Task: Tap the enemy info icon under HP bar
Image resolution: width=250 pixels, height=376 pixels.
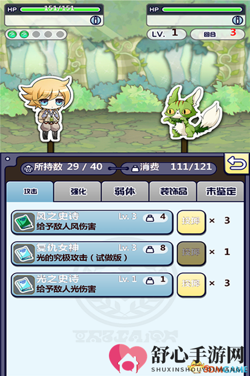Action: point(237,21)
